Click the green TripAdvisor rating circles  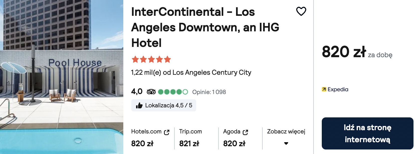click(173, 92)
